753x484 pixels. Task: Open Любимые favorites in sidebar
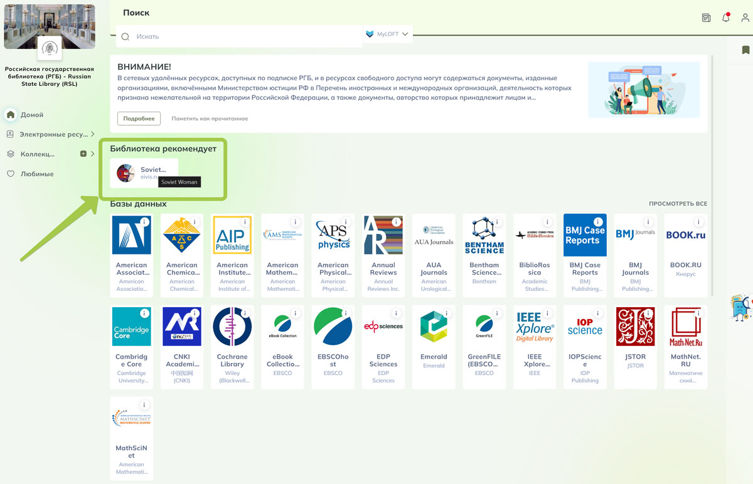(36, 174)
